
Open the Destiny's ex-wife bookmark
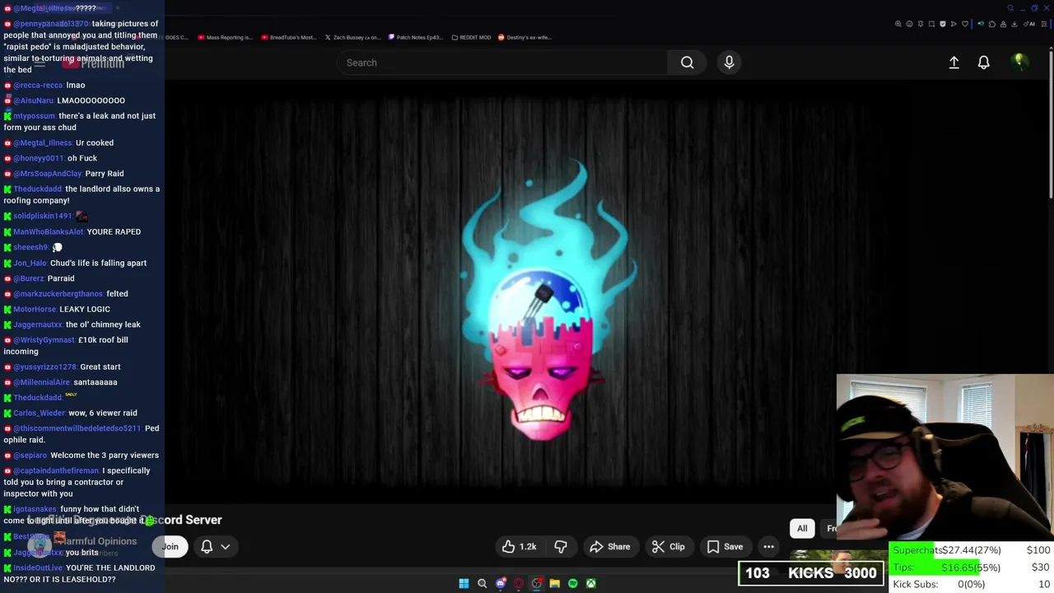[x=525, y=37]
